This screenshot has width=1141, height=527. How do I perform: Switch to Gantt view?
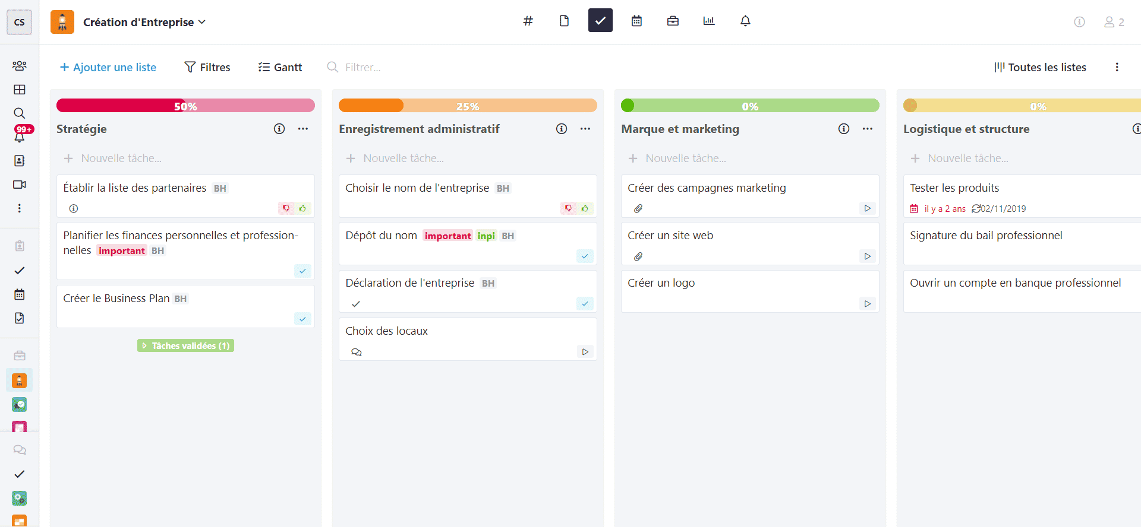point(280,67)
